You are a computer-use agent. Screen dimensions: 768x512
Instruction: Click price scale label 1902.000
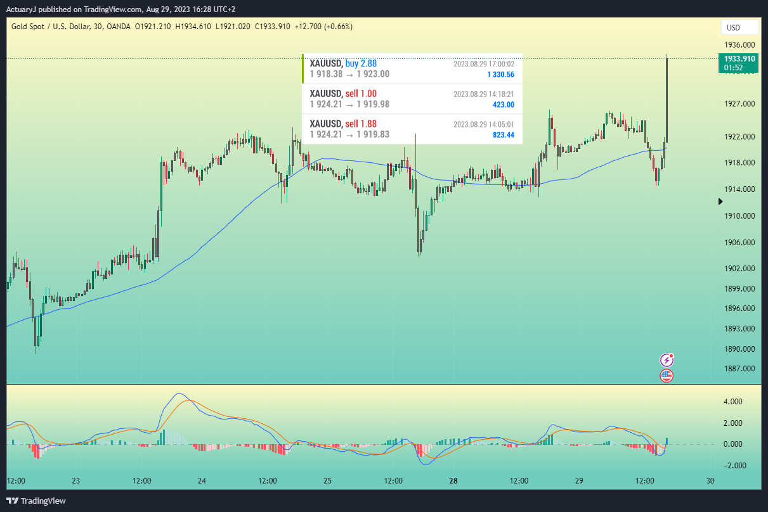pyautogui.click(x=739, y=269)
